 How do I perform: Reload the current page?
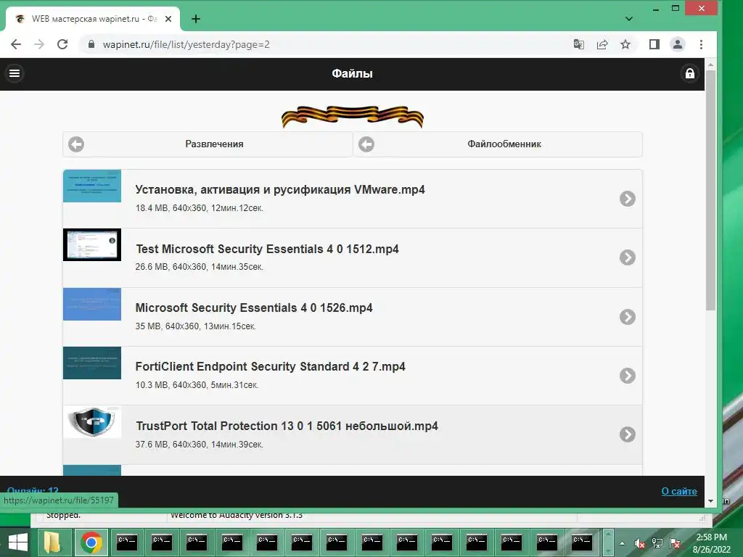click(x=62, y=44)
